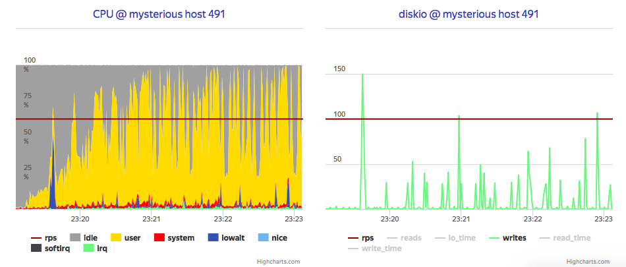
Task: Click 23:21 axis label on CPU chart
Action: click(152, 219)
